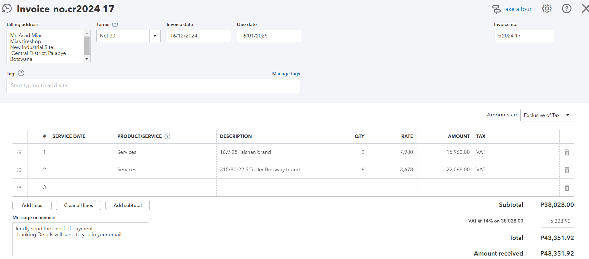
Task: Click the billing address scrollbar thumb
Action: coord(87,46)
